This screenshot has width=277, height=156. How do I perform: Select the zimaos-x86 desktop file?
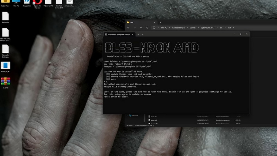point(70,3)
